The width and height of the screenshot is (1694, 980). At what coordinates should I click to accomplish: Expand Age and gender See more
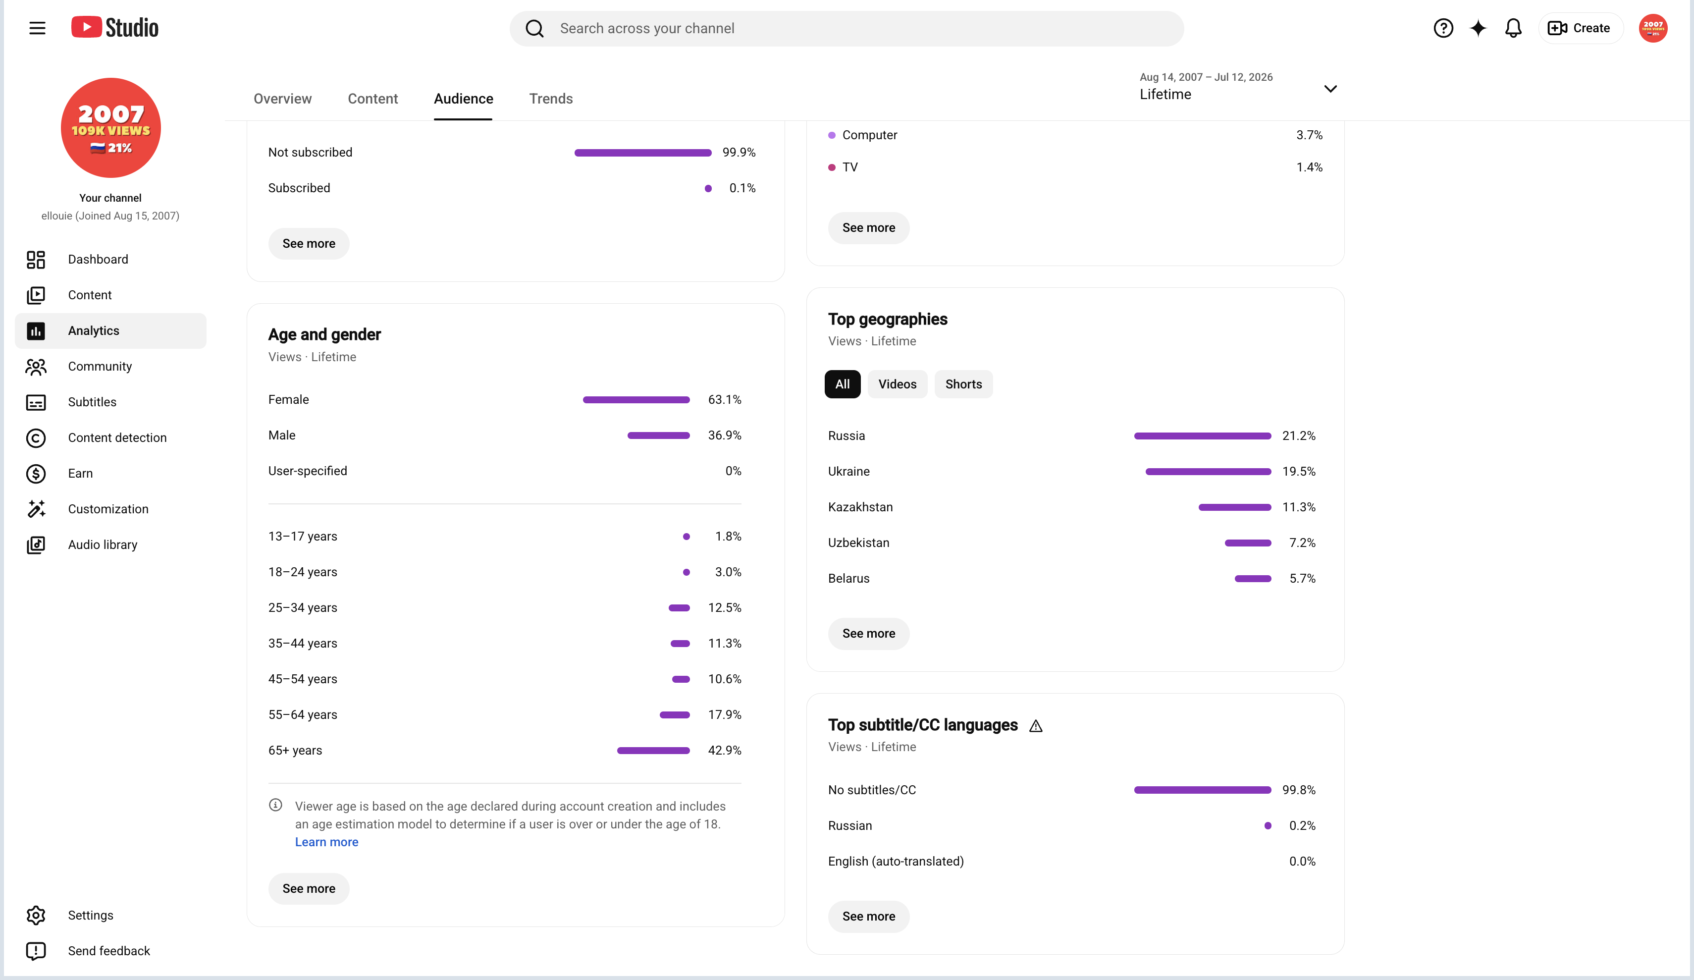pos(309,888)
